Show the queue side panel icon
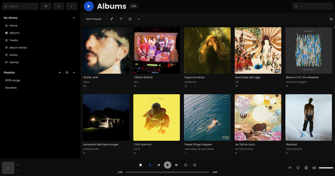 click(306, 168)
